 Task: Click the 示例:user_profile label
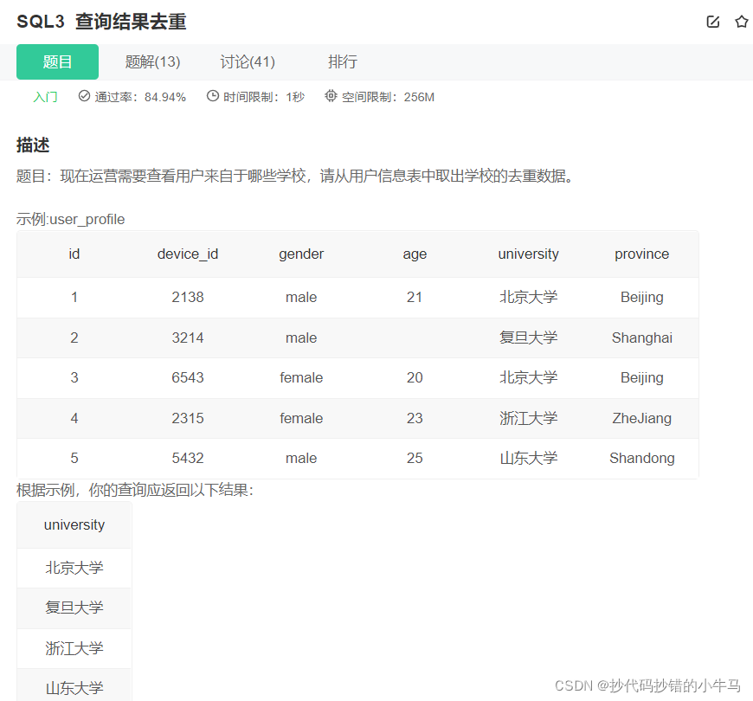click(x=71, y=220)
